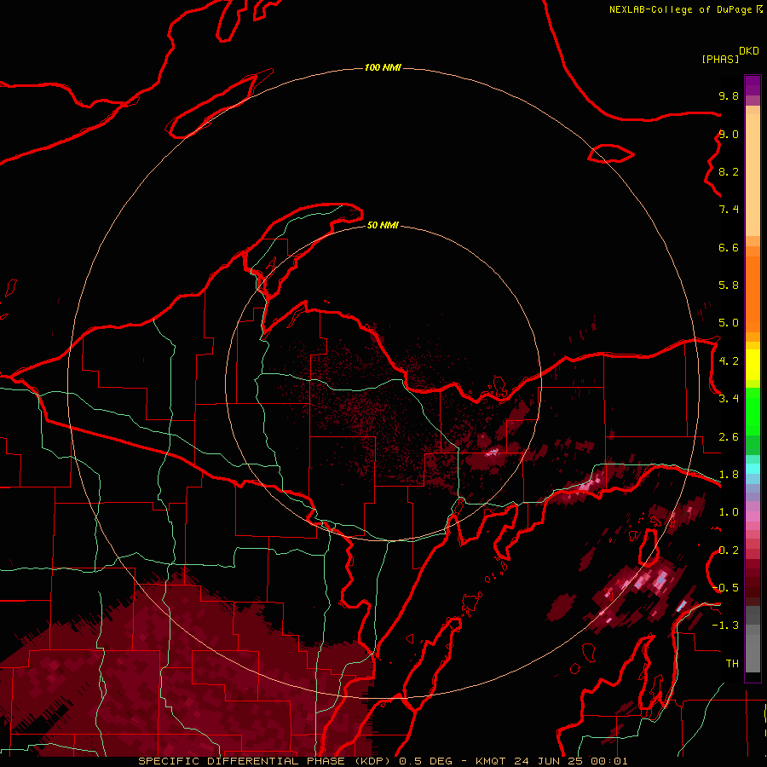
Task: Click the 5.8 color scale value
Action: pos(729,285)
